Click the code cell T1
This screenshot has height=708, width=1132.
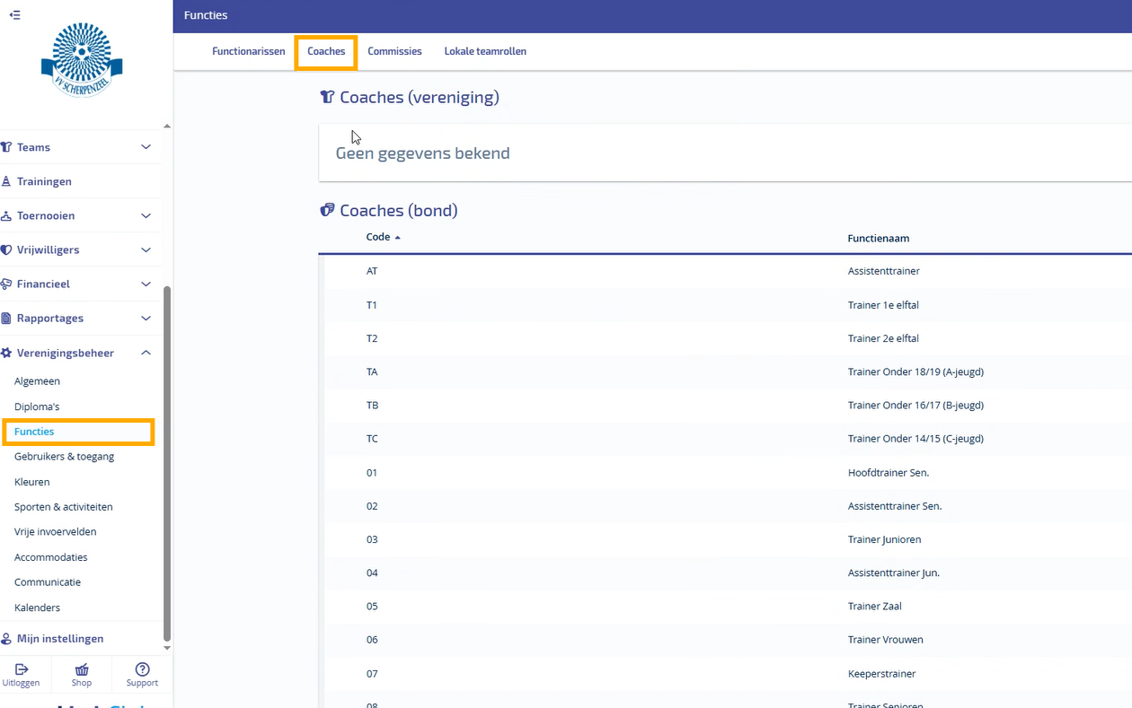pyautogui.click(x=372, y=305)
